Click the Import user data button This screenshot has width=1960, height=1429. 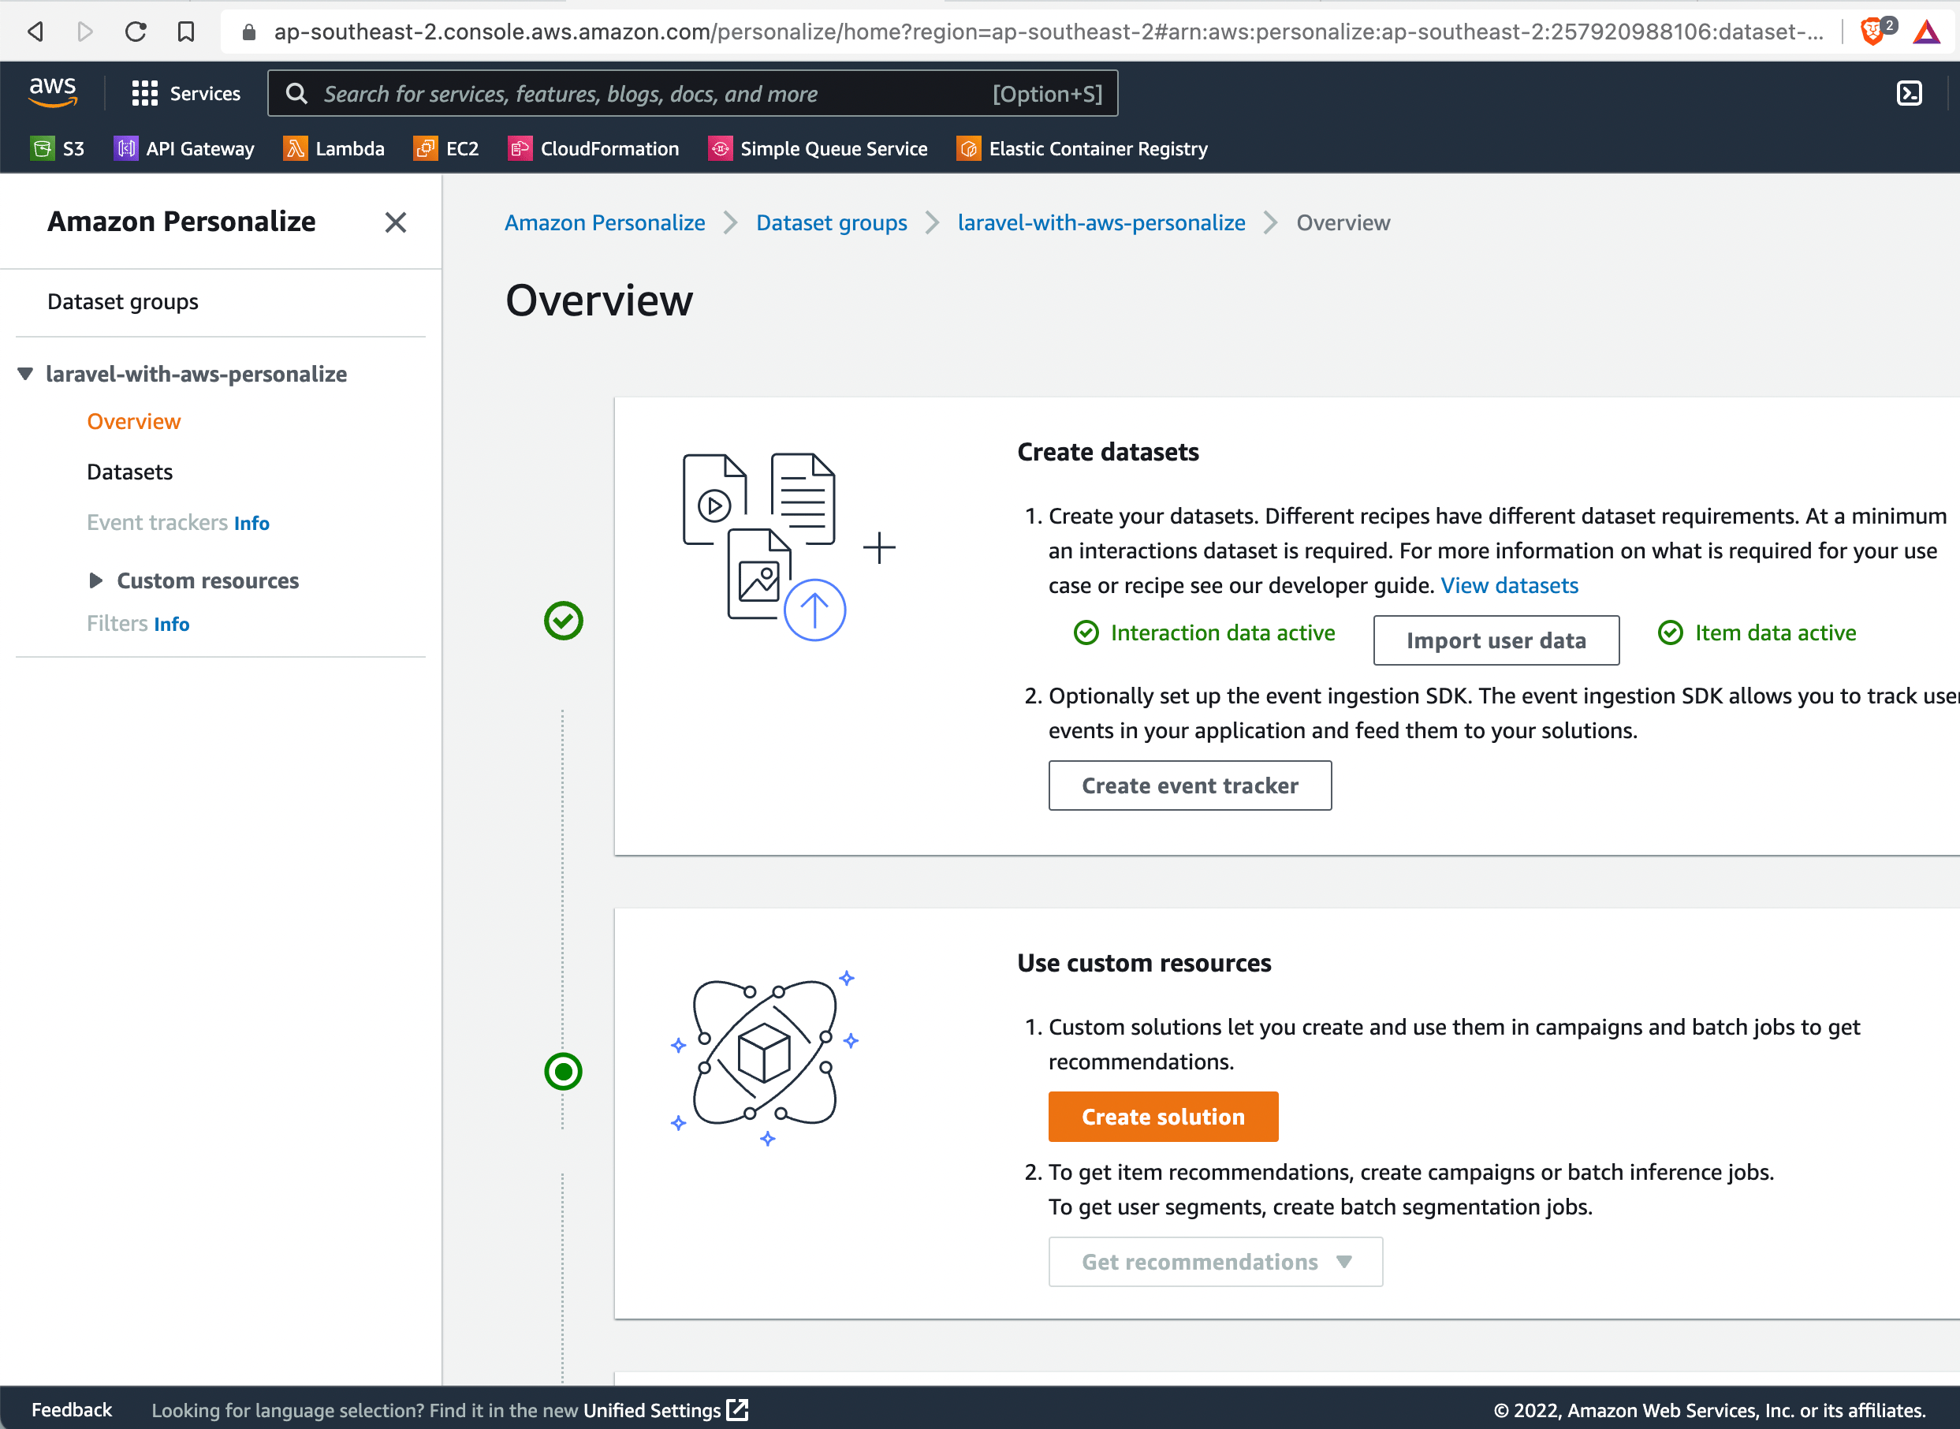(1496, 640)
